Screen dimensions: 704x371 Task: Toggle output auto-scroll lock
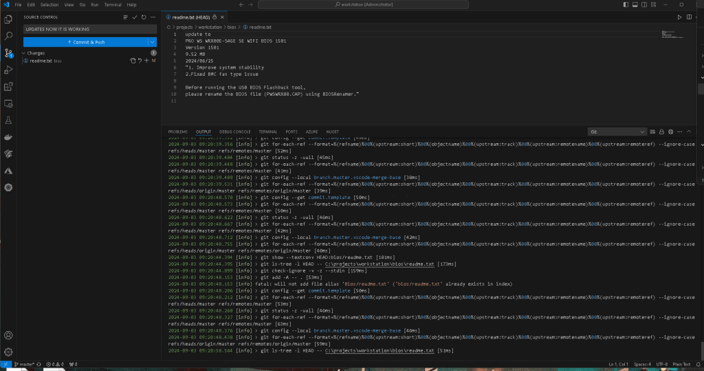(661, 131)
